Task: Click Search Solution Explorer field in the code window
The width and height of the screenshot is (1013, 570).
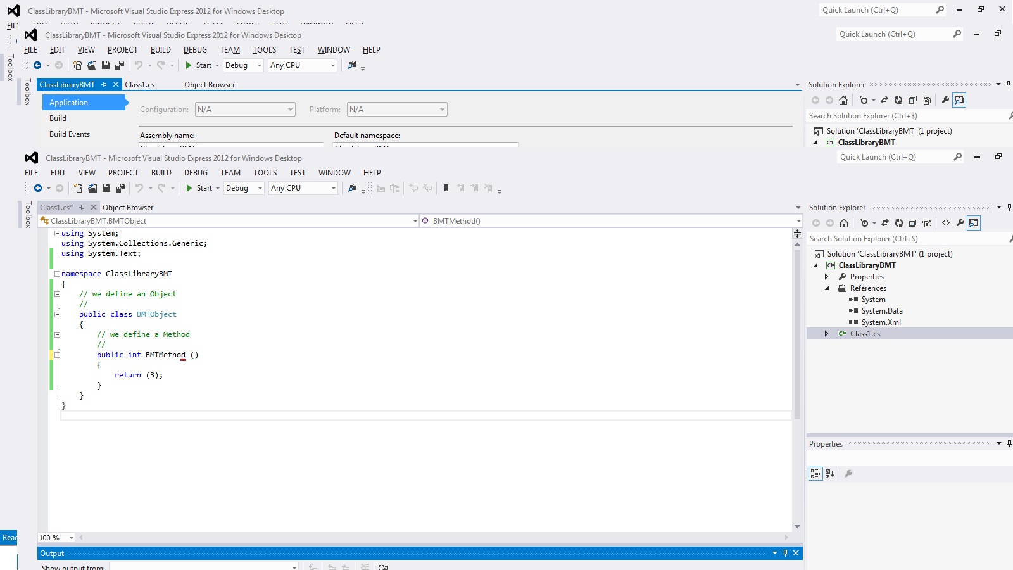Action: (x=909, y=239)
